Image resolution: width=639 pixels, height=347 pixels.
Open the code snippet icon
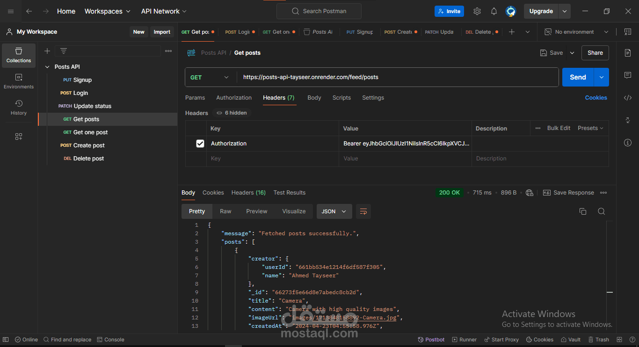tap(628, 98)
